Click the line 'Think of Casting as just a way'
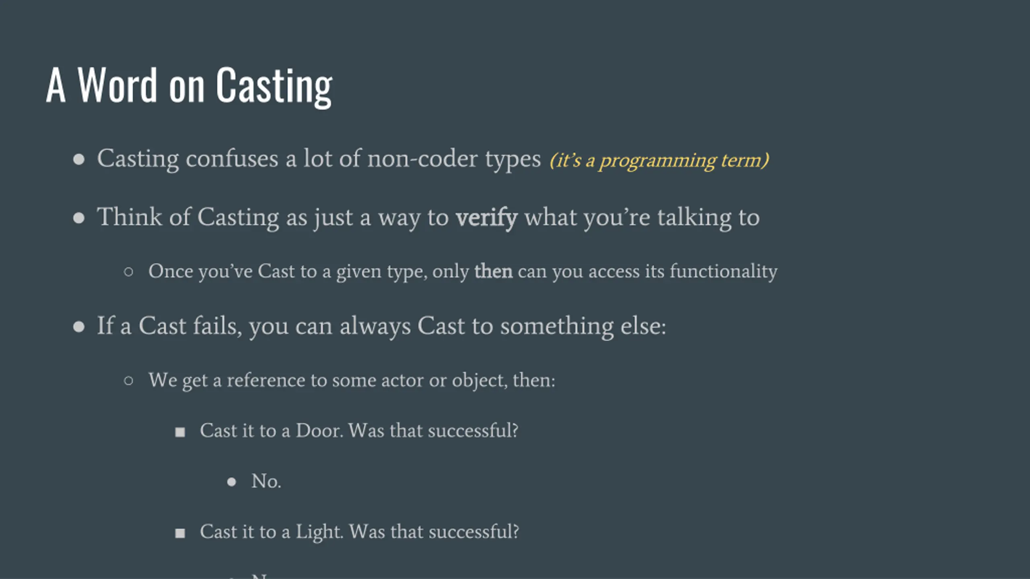Screen dimensions: 1030x579 pyautogui.click(x=428, y=218)
